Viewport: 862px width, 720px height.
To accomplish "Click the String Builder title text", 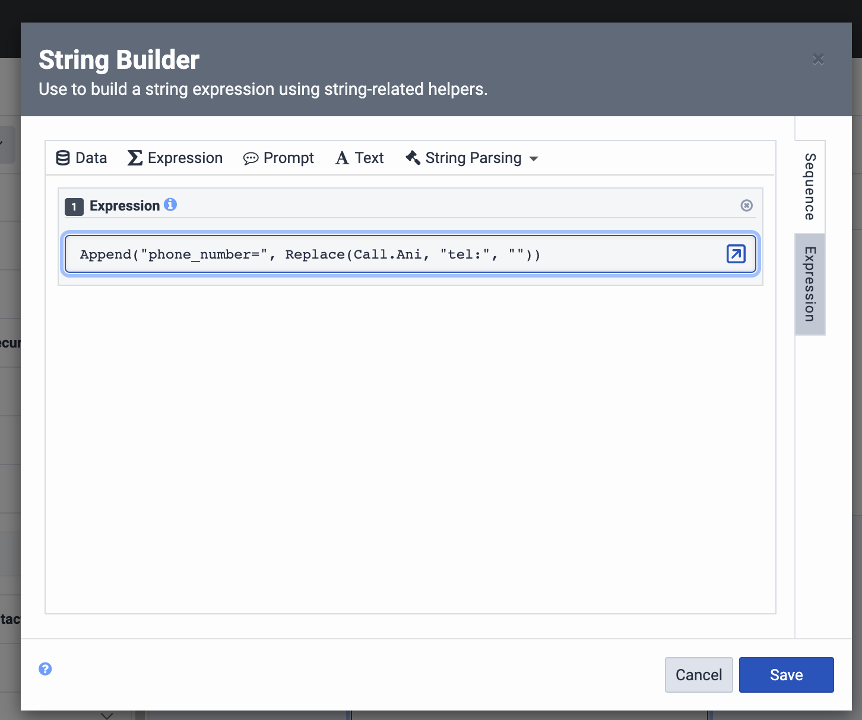I will [x=119, y=60].
